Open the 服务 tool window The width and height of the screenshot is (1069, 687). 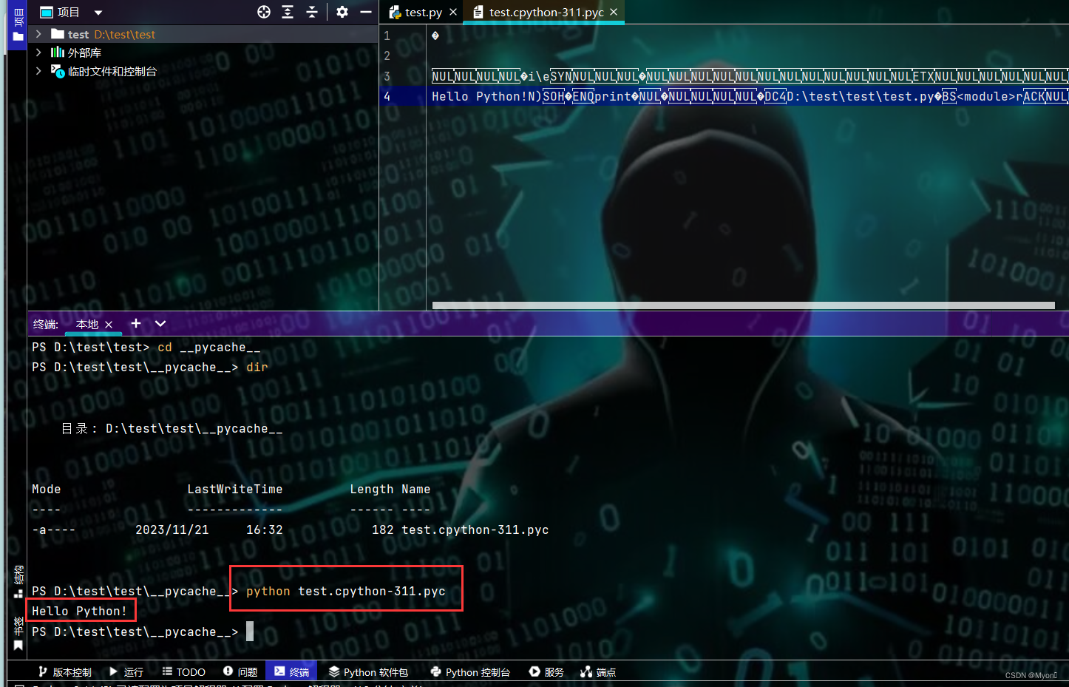(x=546, y=671)
